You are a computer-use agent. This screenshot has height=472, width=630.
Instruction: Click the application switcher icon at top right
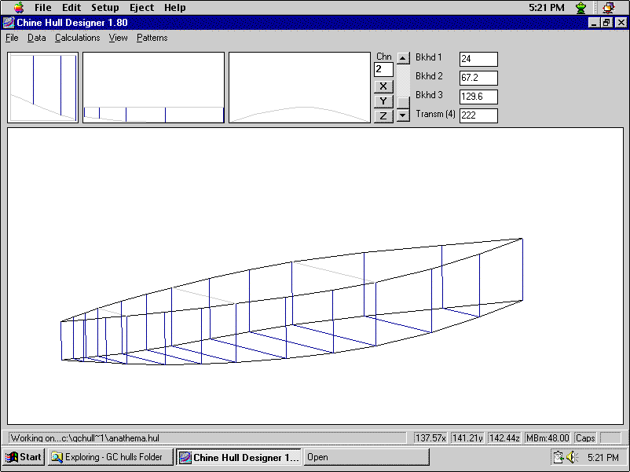[x=608, y=8]
